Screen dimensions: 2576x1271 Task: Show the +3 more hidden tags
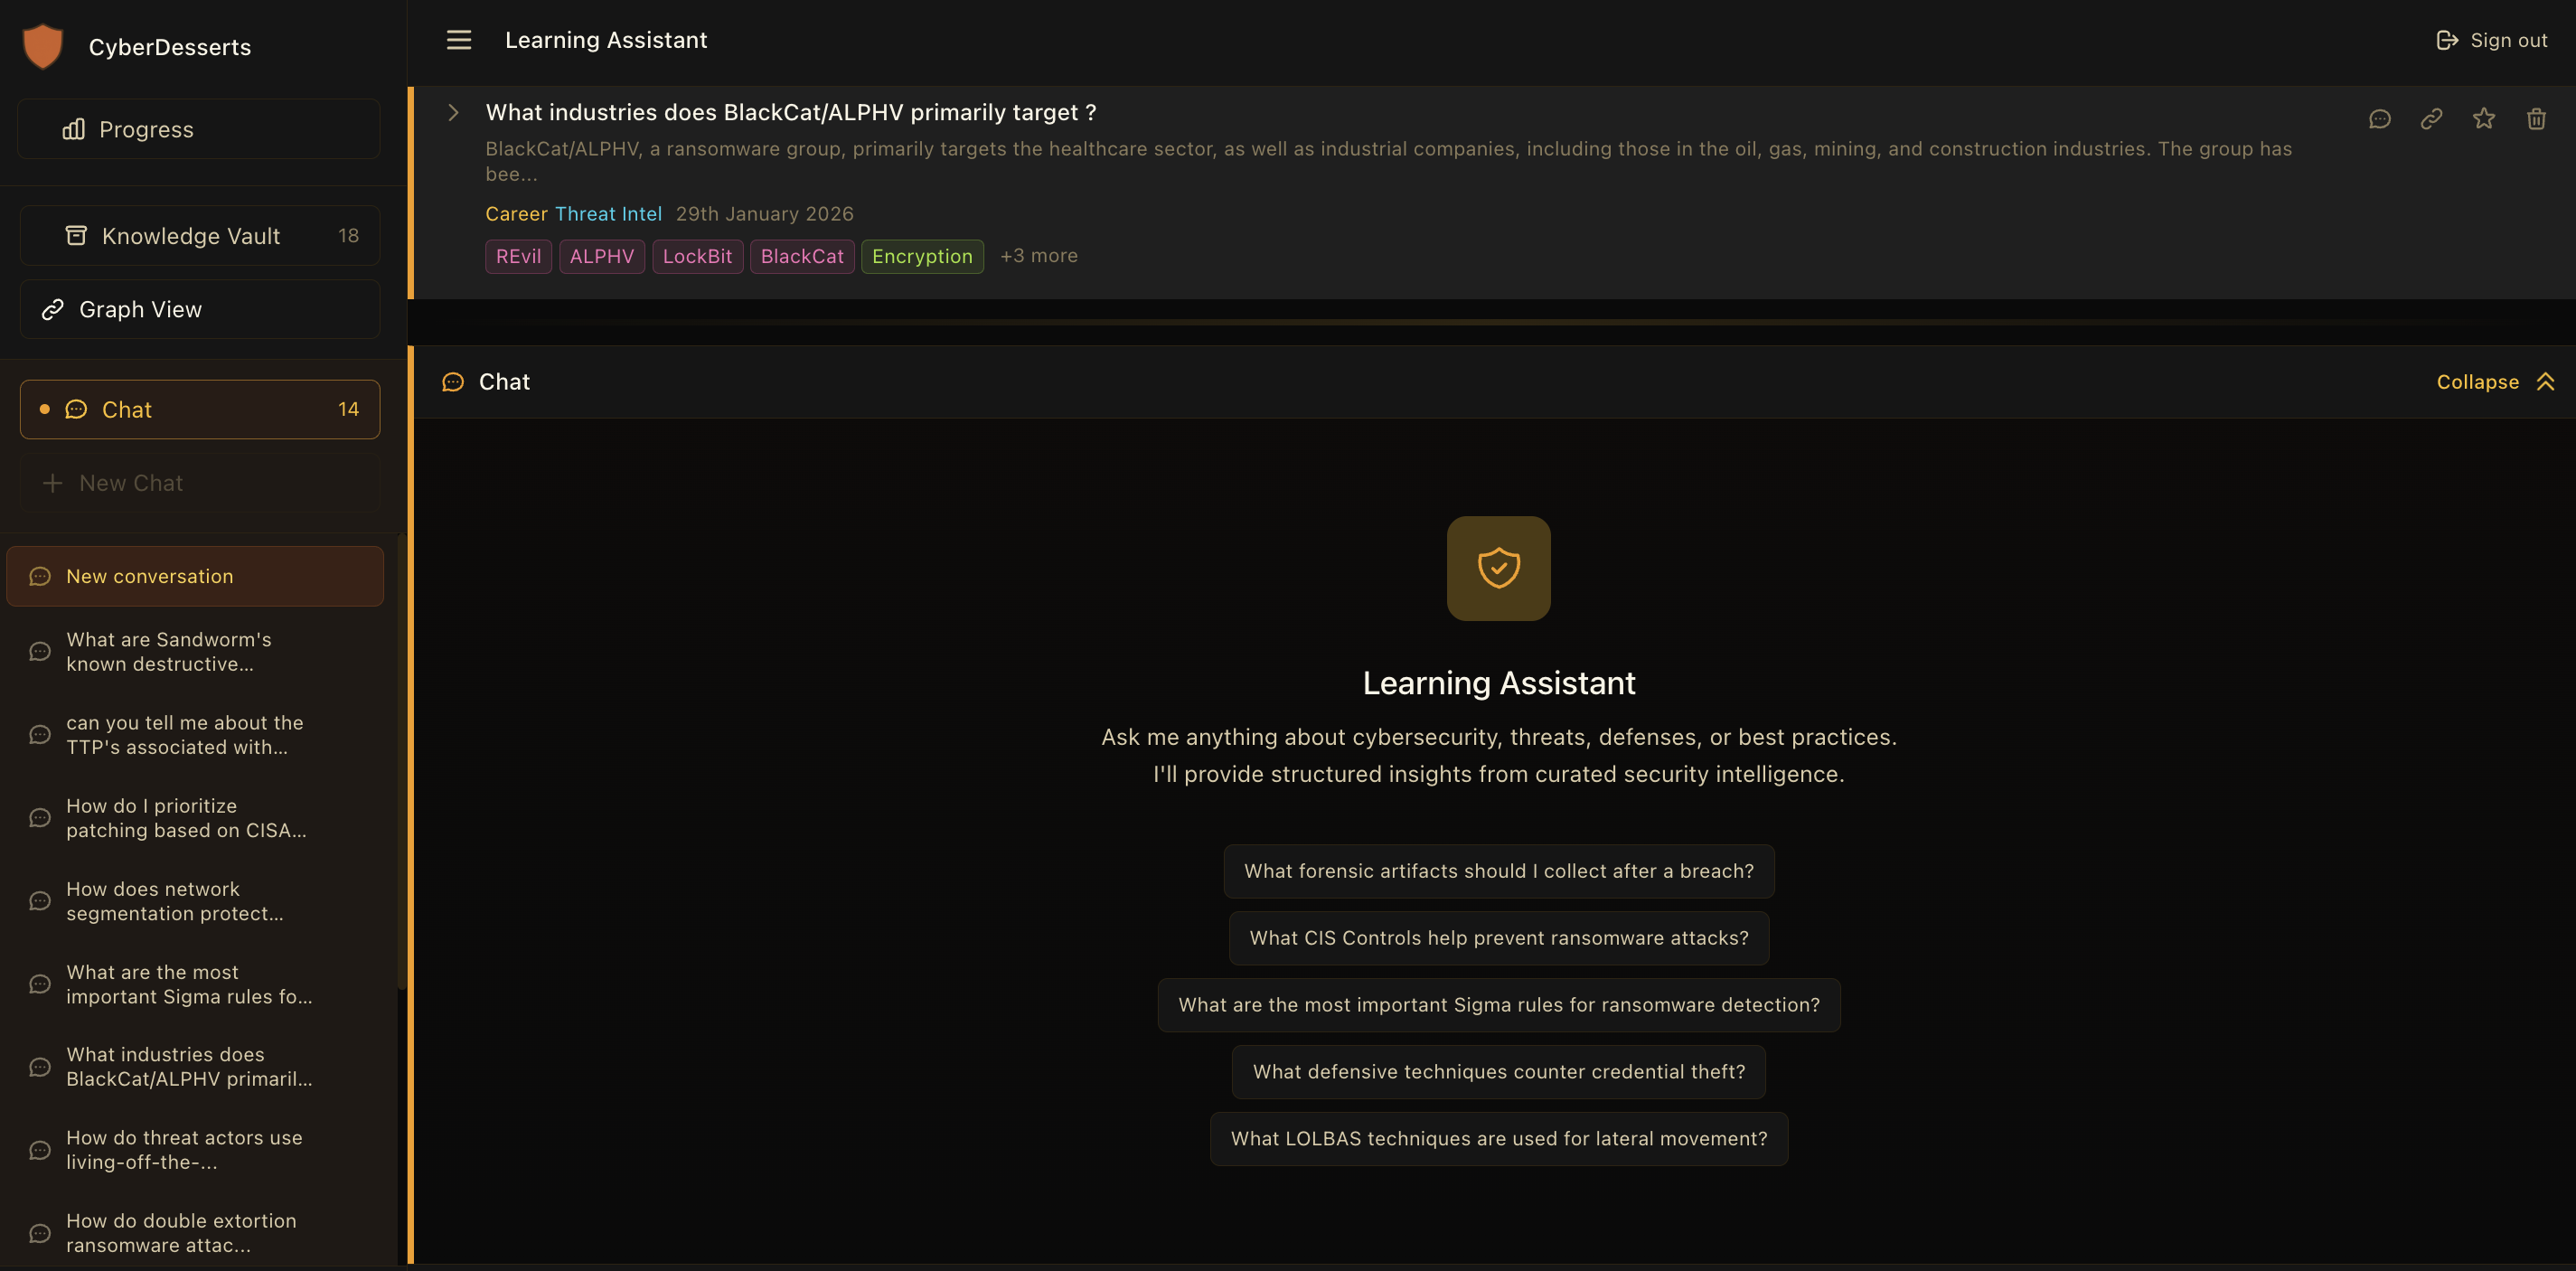1038,256
